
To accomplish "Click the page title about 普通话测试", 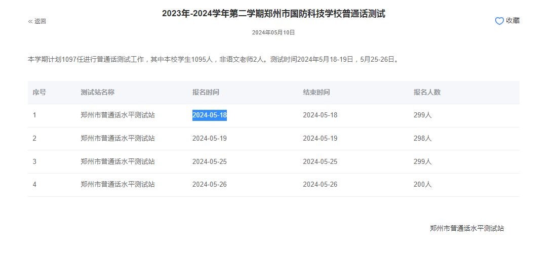I will click(x=273, y=14).
